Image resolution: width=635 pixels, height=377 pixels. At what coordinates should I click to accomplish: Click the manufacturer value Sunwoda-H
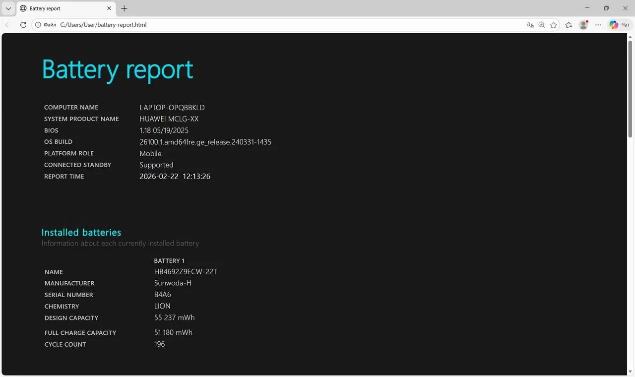coord(173,283)
